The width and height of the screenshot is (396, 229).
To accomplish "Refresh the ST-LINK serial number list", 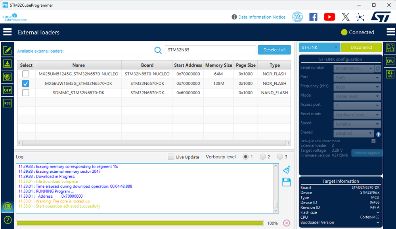I will (x=378, y=69).
